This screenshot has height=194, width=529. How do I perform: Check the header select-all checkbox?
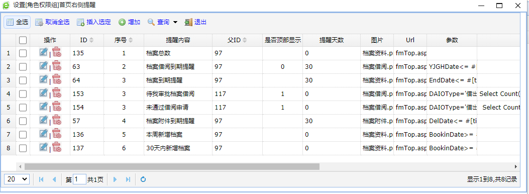click(23, 40)
